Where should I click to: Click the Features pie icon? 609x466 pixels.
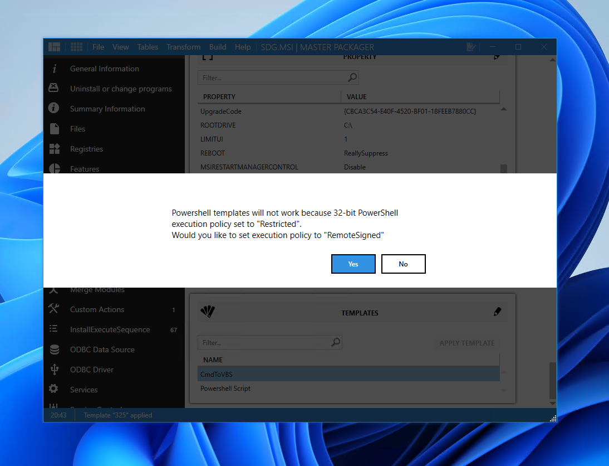[55, 168]
